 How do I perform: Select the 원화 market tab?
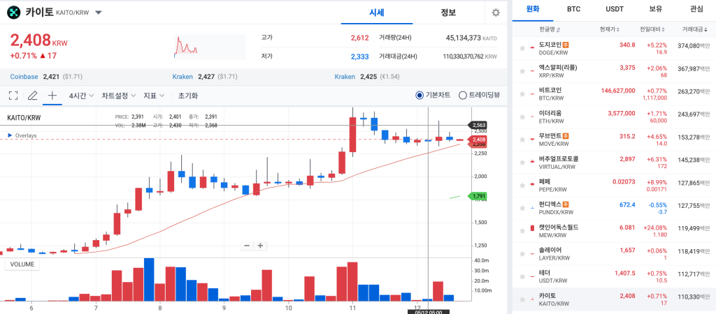[x=532, y=9]
